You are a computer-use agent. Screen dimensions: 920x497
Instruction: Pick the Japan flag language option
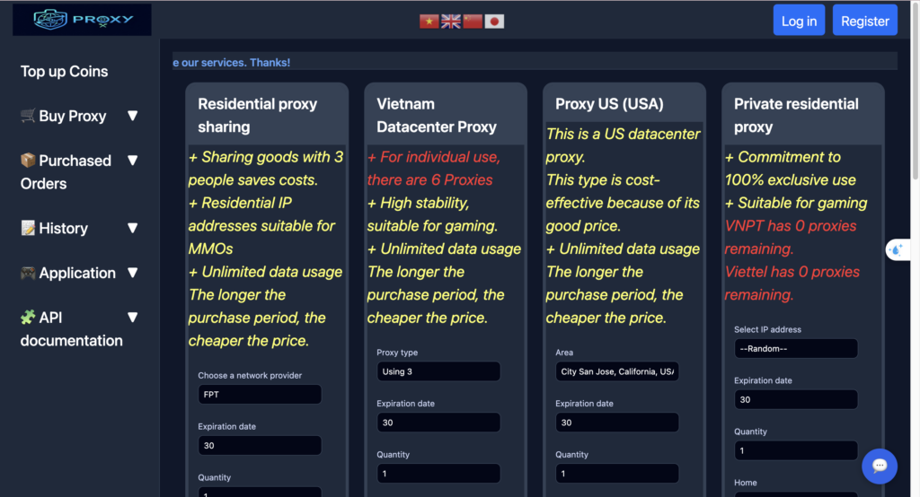494,22
